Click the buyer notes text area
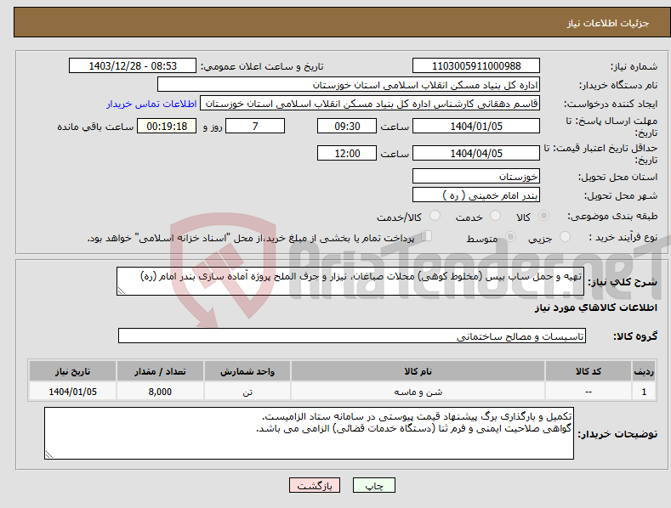 (309, 433)
